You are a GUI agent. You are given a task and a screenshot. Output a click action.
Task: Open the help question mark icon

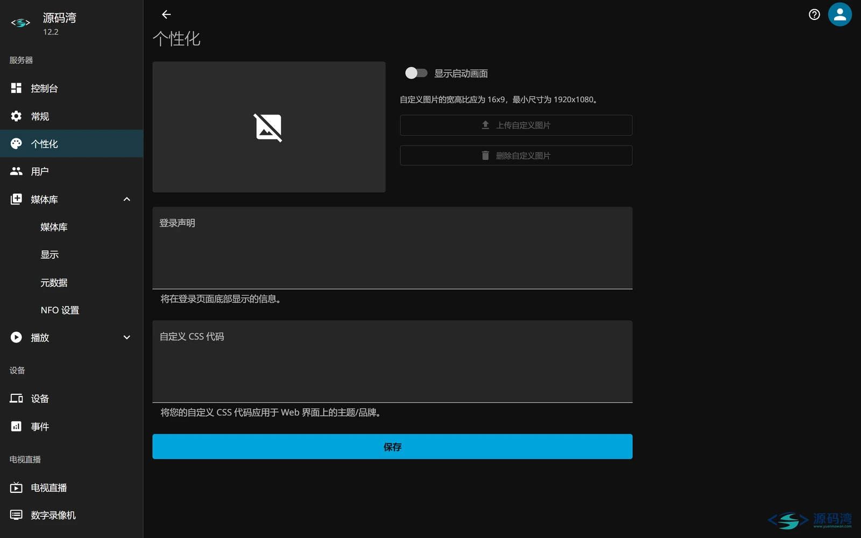click(814, 15)
